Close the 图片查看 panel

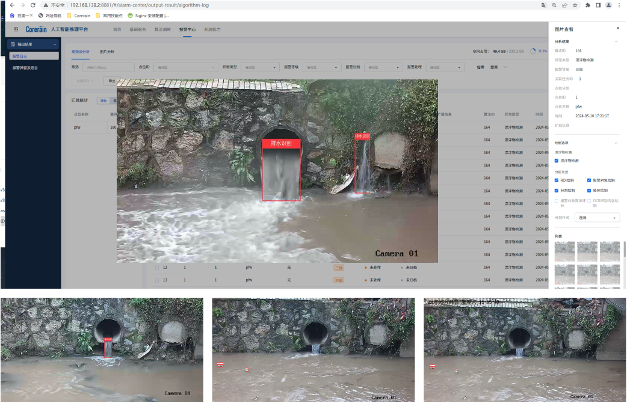(617, 28)
